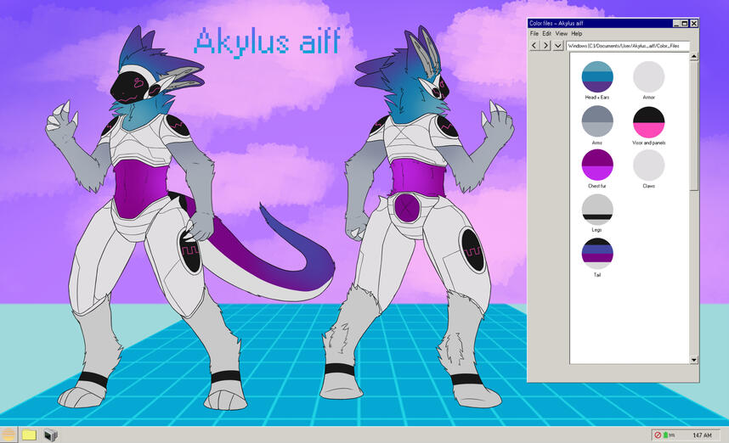The width and height of the screenshot is (729, 443).
Task: Select the Armor color file
Action: coord(649,77)
